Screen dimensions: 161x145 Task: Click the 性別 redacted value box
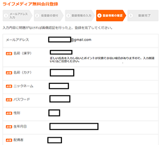(54, 113)
